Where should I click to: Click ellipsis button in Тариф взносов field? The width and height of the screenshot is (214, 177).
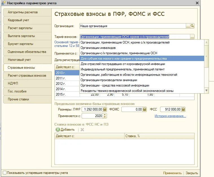(x=192, y=37)
